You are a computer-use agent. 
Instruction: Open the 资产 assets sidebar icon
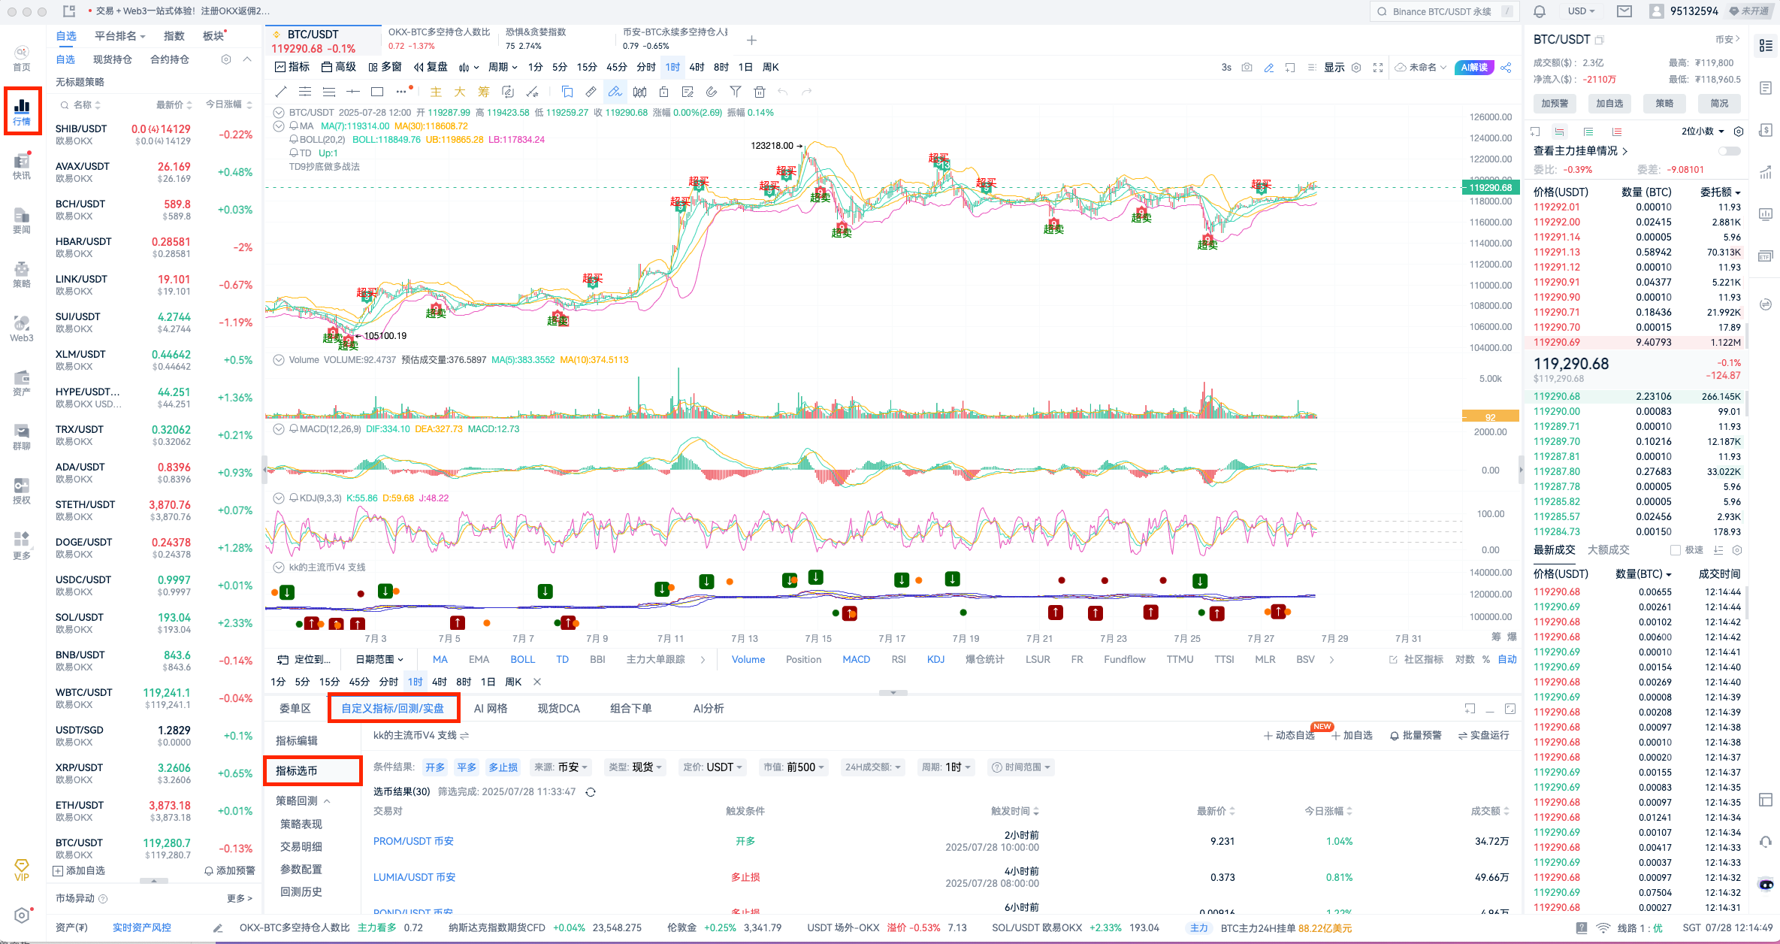pos(22,383)
